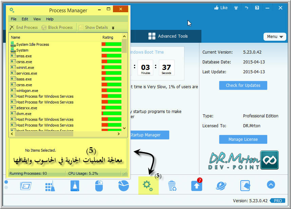The image size is (291, 209).
Task: Select the lsass.exe process row
Action: coord(65,79)
